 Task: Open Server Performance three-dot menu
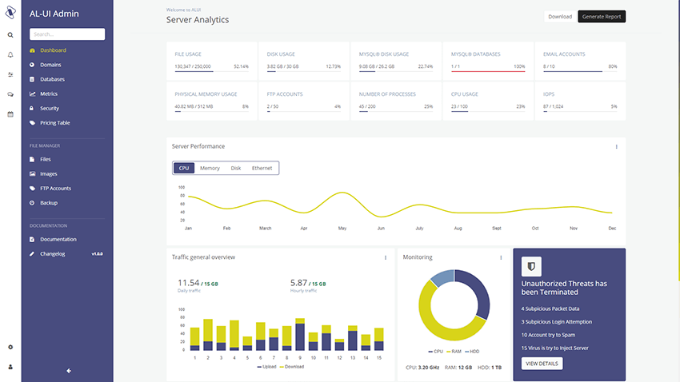point(616,147)
